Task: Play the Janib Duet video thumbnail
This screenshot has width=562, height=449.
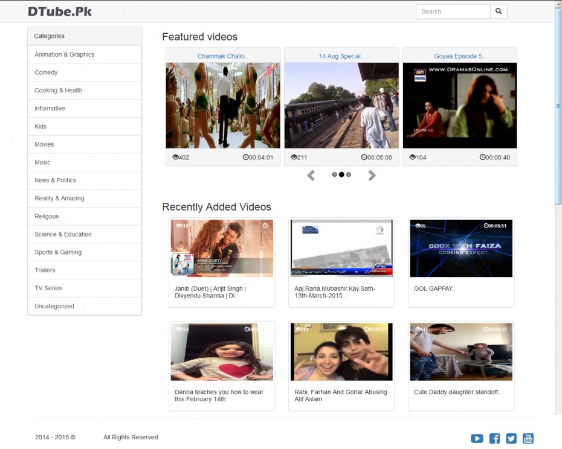Action: point(221,247)
